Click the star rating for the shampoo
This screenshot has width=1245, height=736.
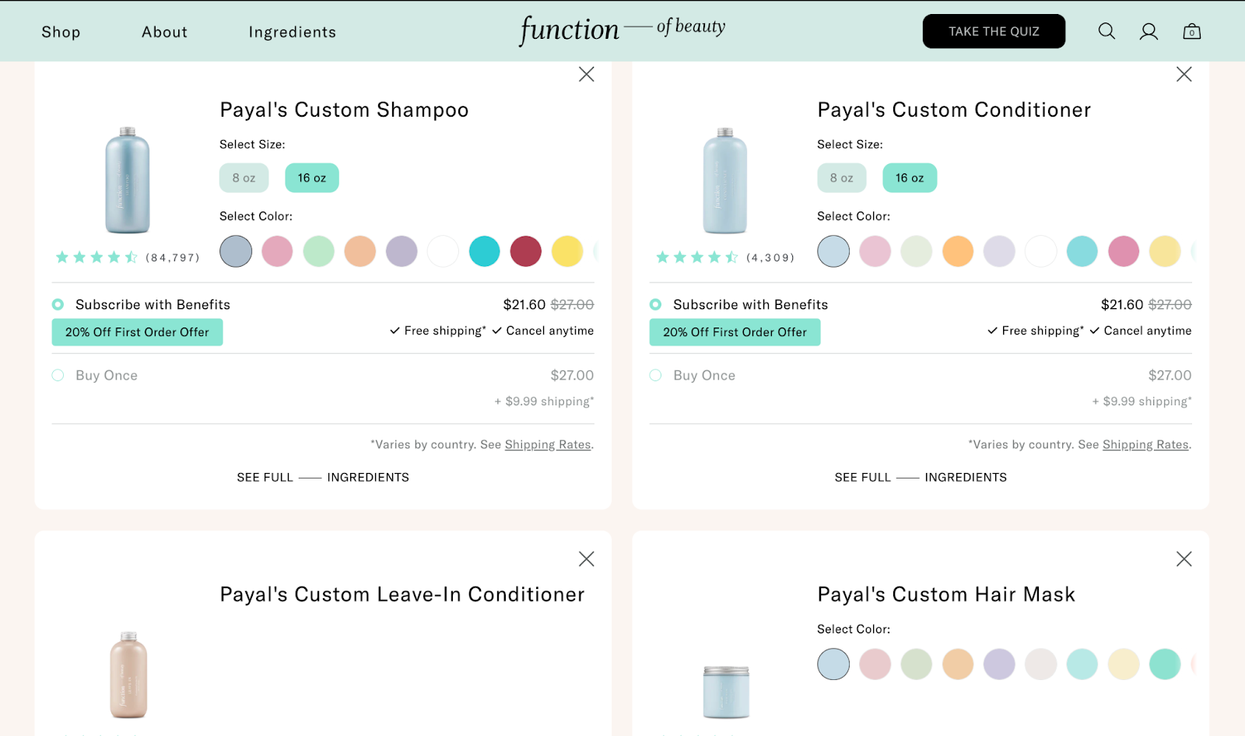click(x=96, y=257)
